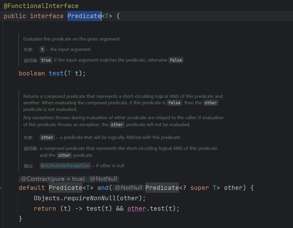Click 'if other is null' text
Screen dimensions: 293x228
(x=110, y=166)
